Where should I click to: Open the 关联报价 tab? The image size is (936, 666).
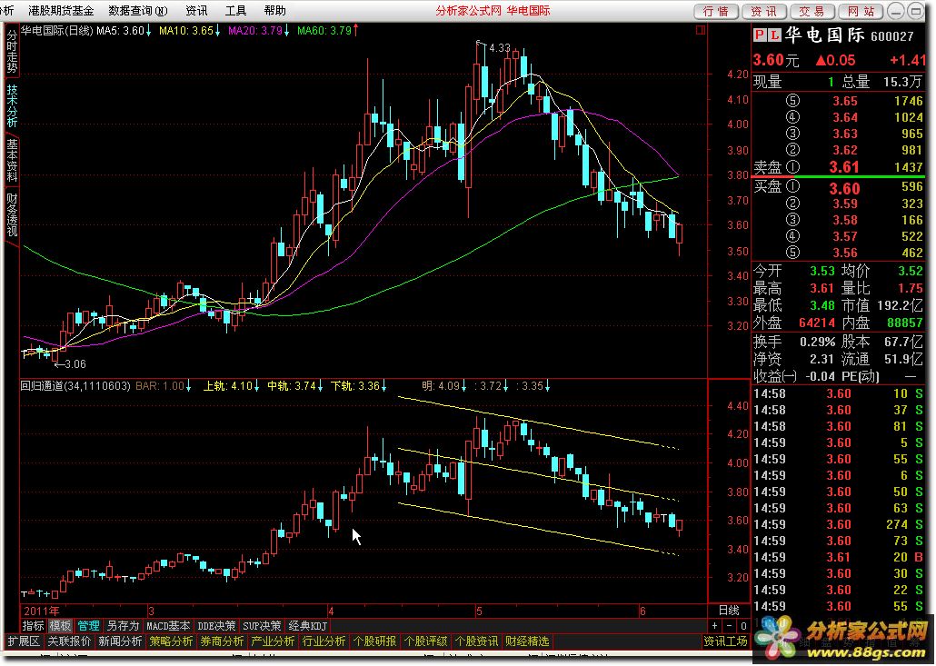[x=69, y=641]
